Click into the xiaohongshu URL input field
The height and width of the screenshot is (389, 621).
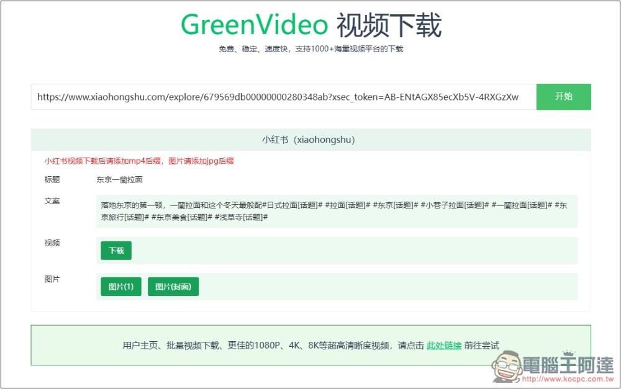click(284, 97)
